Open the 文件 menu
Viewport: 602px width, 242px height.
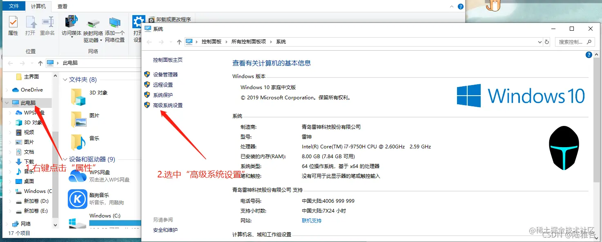pos(14,6)
